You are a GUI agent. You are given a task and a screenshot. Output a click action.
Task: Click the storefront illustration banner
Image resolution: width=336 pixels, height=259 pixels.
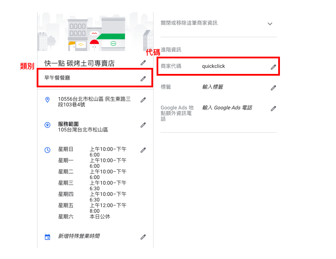coord(95,32)
